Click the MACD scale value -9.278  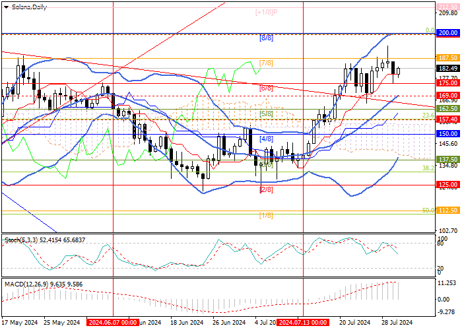coord(447,312)
